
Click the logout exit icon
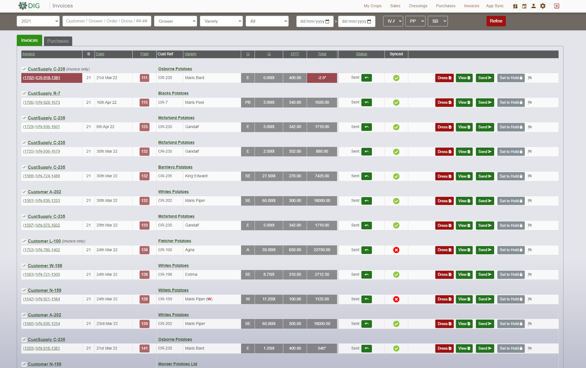(557, 6)
